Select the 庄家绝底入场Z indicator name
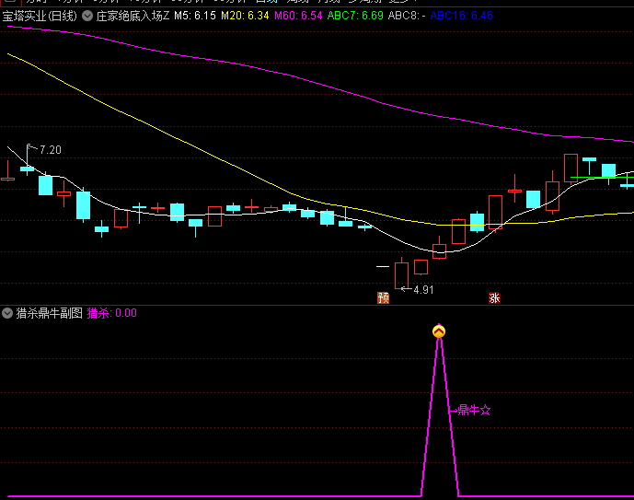The image size is (634, 500). 133,16
